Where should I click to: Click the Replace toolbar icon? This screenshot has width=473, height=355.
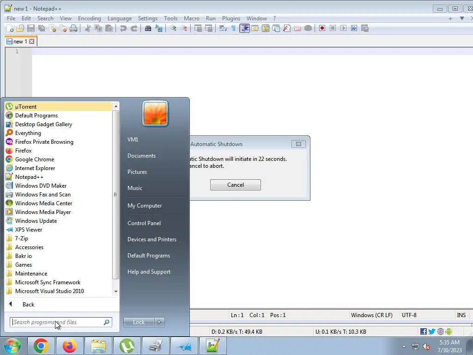(x=159, y=28)
